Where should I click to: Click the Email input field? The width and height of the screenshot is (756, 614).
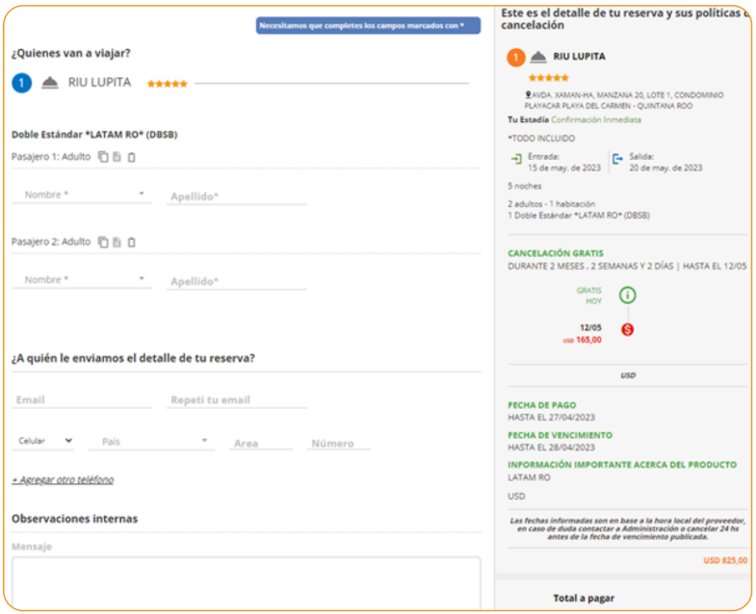click(81, 399)
